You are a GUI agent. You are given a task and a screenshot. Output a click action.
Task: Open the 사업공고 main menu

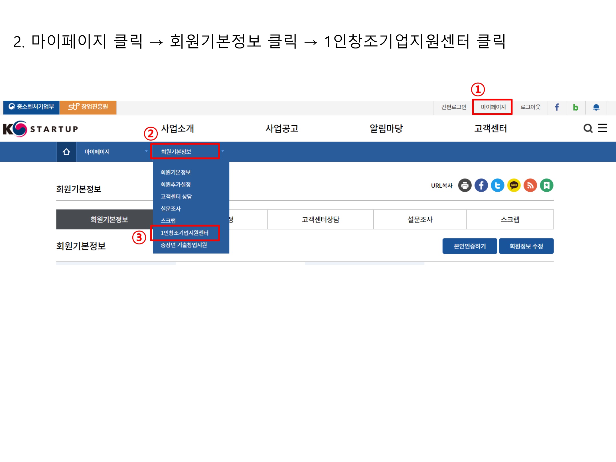[x=282, y=129]
